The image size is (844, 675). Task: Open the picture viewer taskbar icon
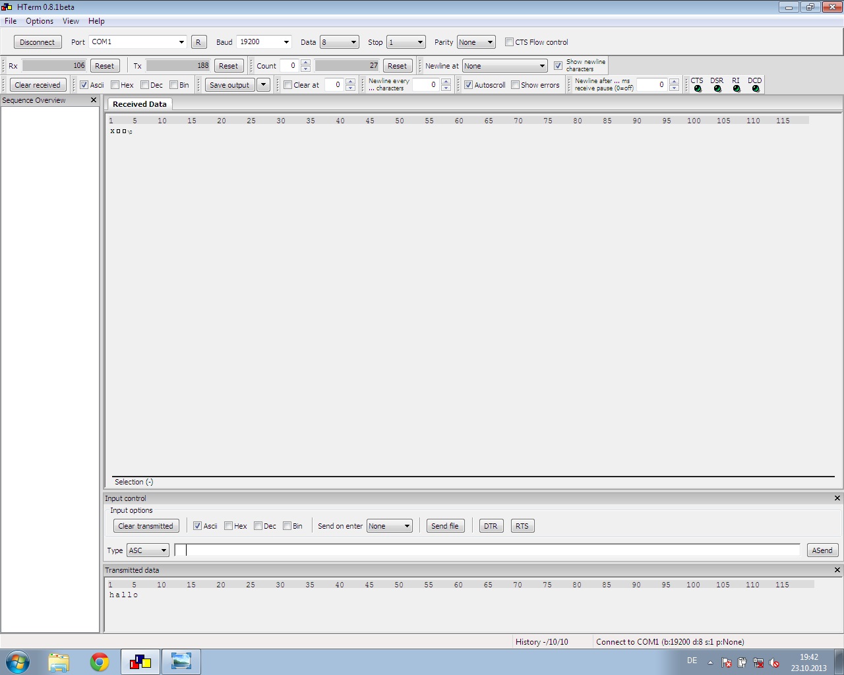181,662
